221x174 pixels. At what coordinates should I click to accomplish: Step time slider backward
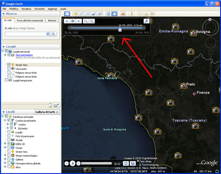(67, 21)
